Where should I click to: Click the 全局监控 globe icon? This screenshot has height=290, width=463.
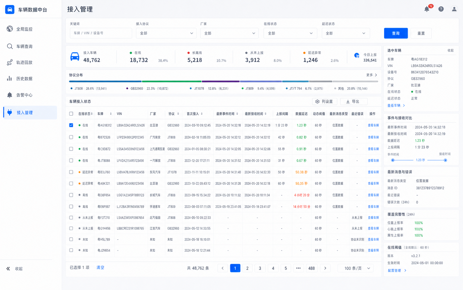10,29
